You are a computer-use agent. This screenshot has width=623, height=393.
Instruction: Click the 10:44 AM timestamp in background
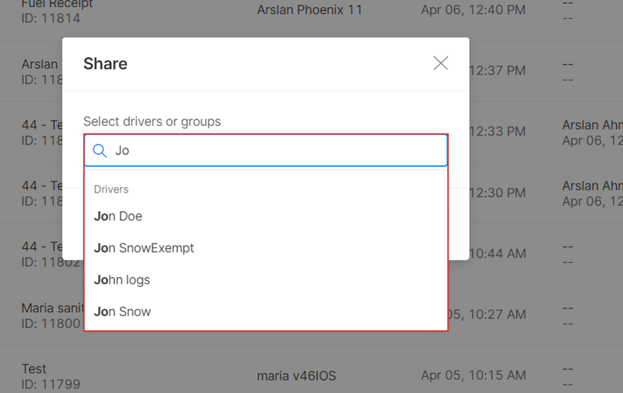coord(497,253)
